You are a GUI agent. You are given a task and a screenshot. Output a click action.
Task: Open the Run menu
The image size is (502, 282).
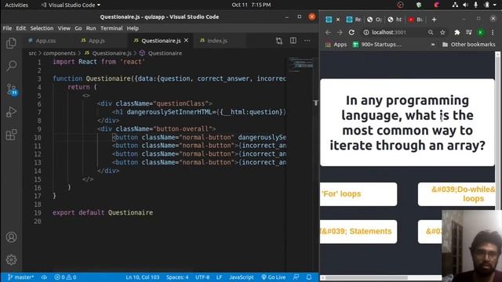click(x=91, y=28)
